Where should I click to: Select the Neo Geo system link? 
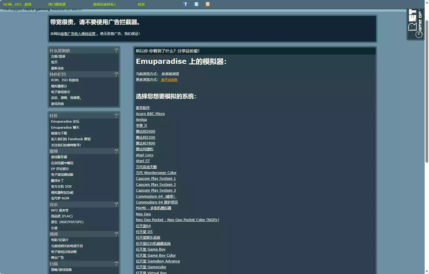click(143, 214)
